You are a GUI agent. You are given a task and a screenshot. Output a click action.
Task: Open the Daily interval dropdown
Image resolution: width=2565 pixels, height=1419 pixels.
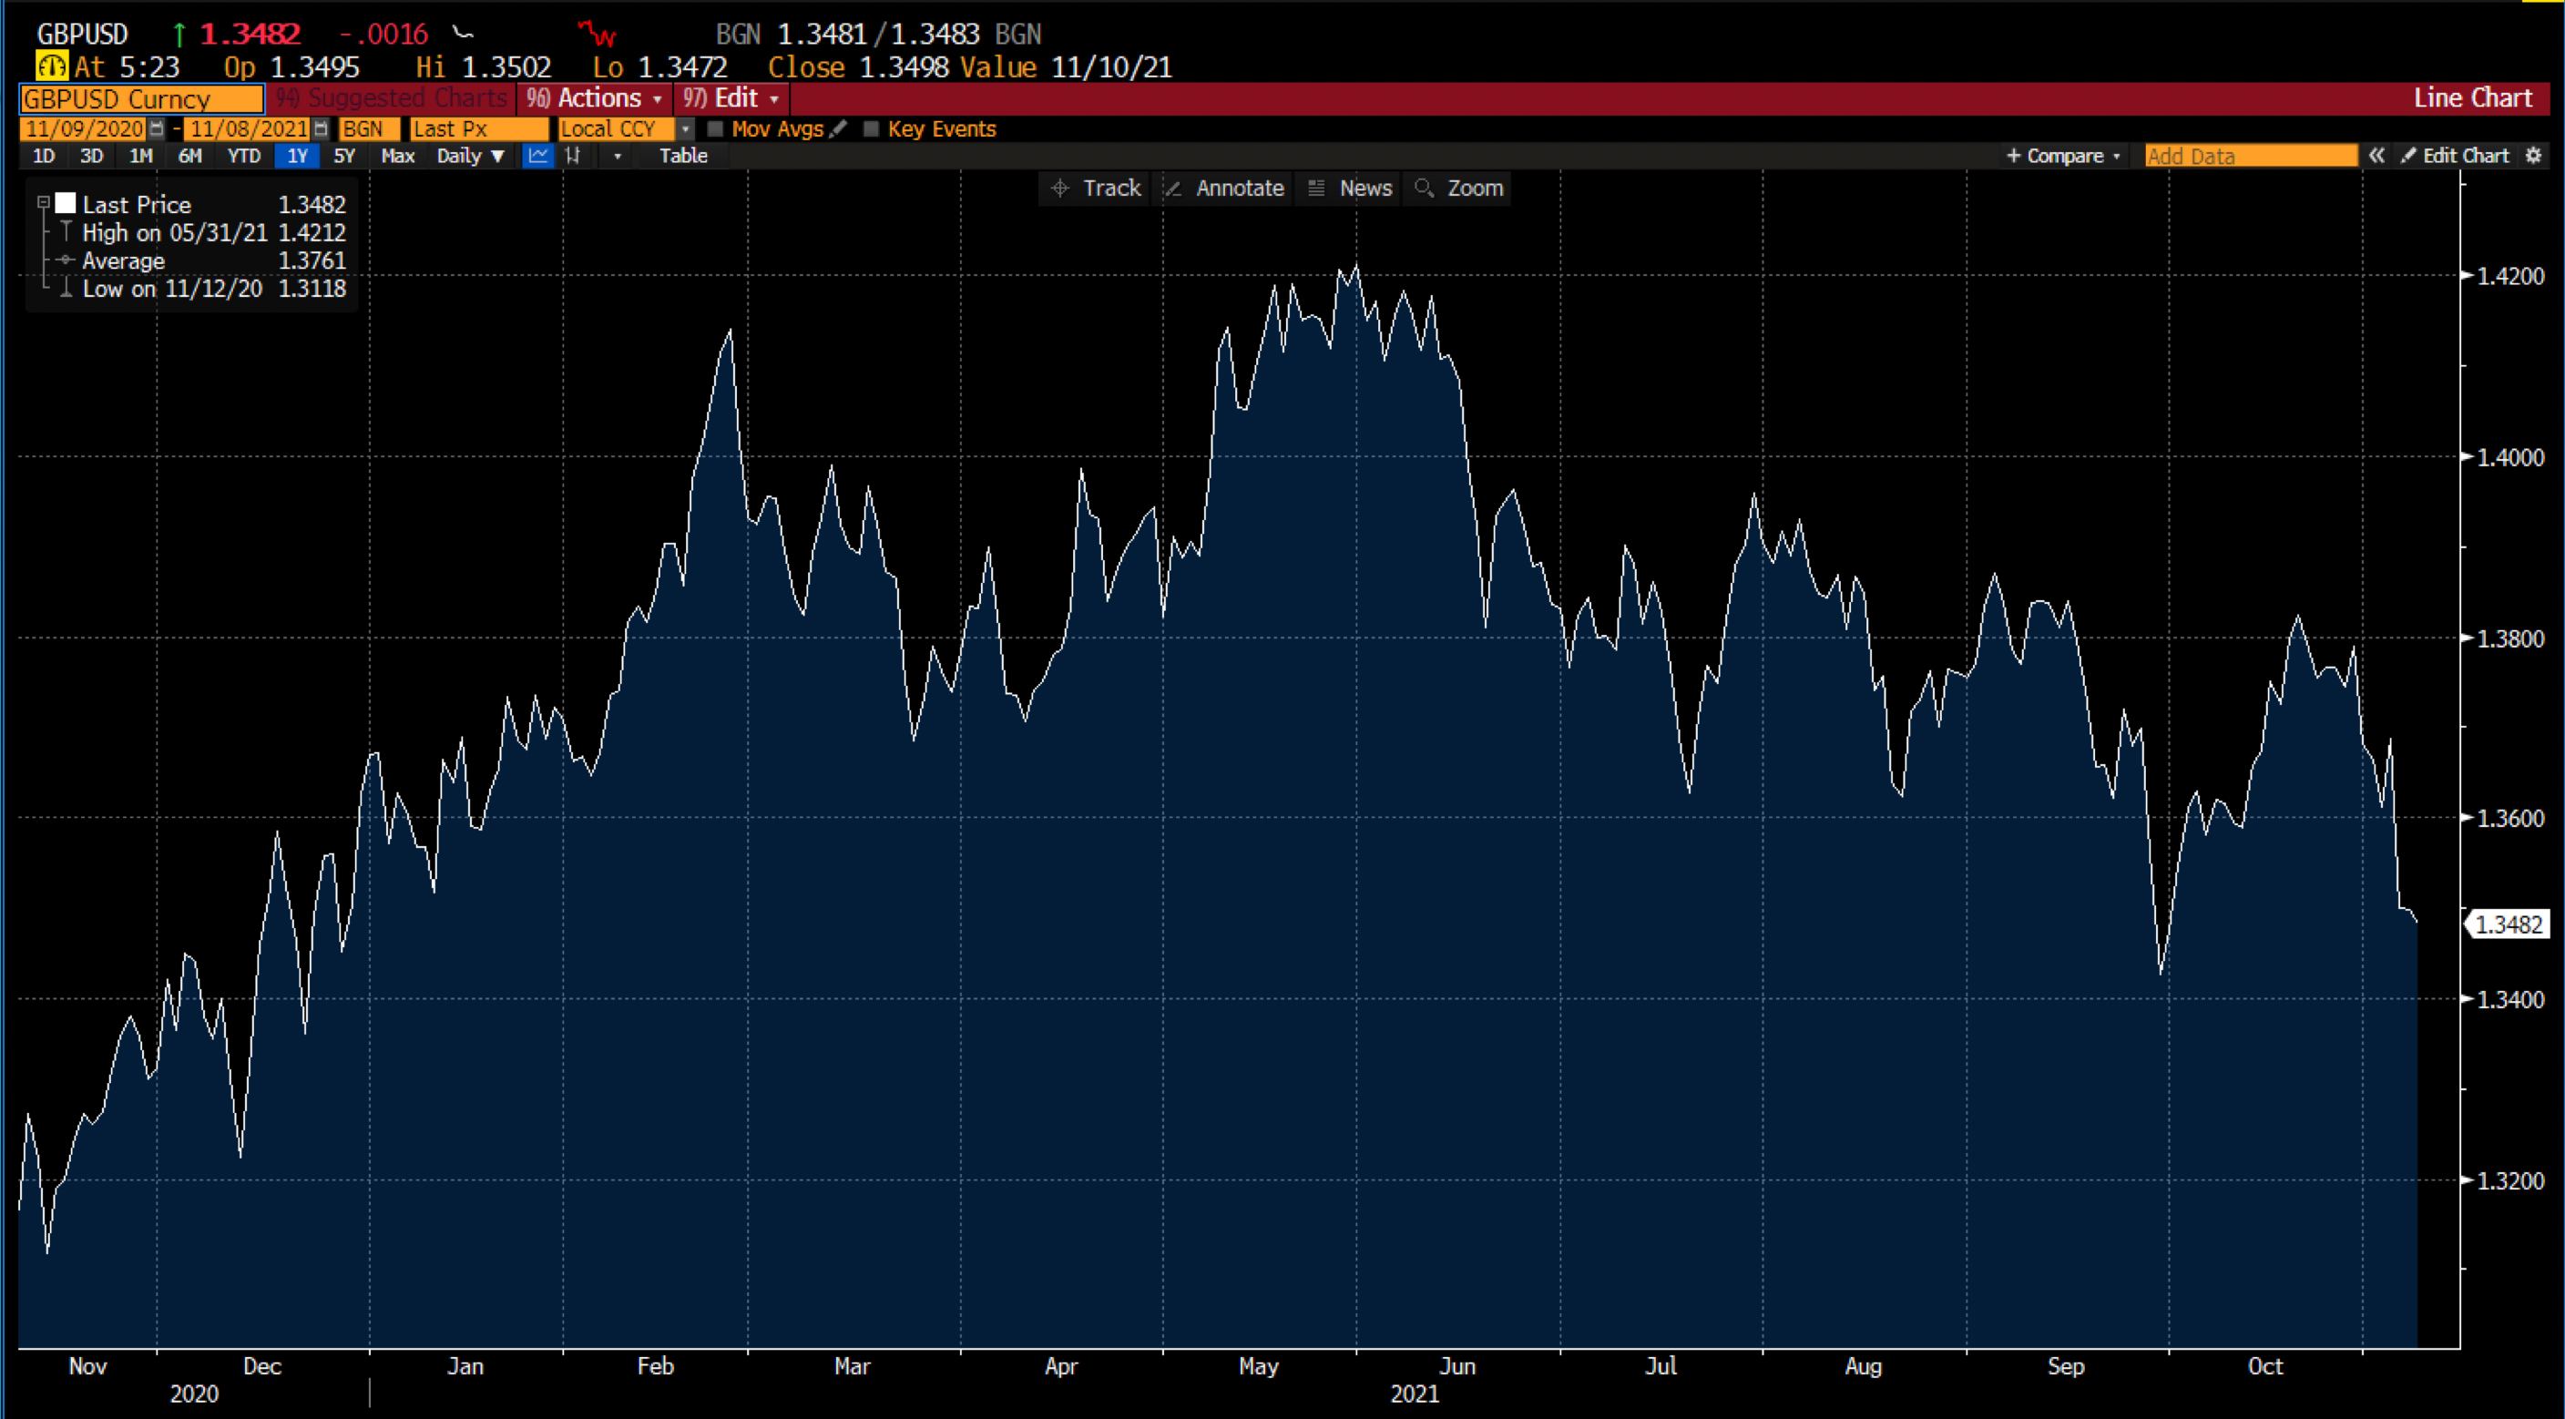pos(471,157)
